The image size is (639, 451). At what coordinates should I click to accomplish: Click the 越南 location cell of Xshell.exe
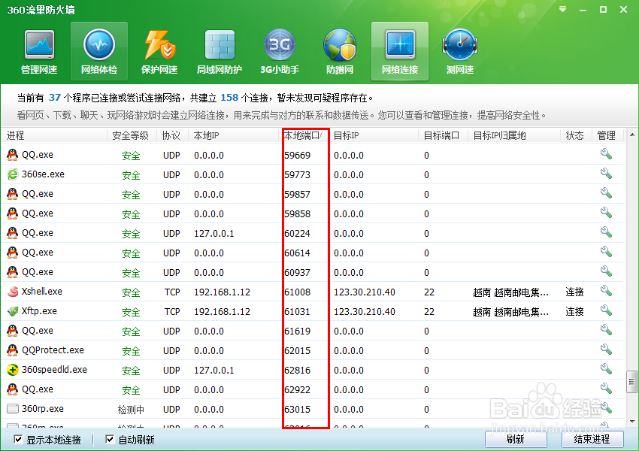pos(510,292)
